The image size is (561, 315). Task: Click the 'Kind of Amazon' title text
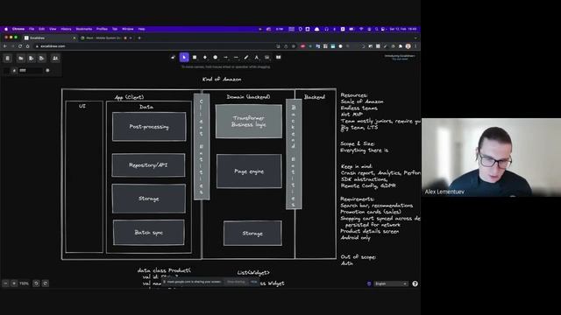click(222, 80)
